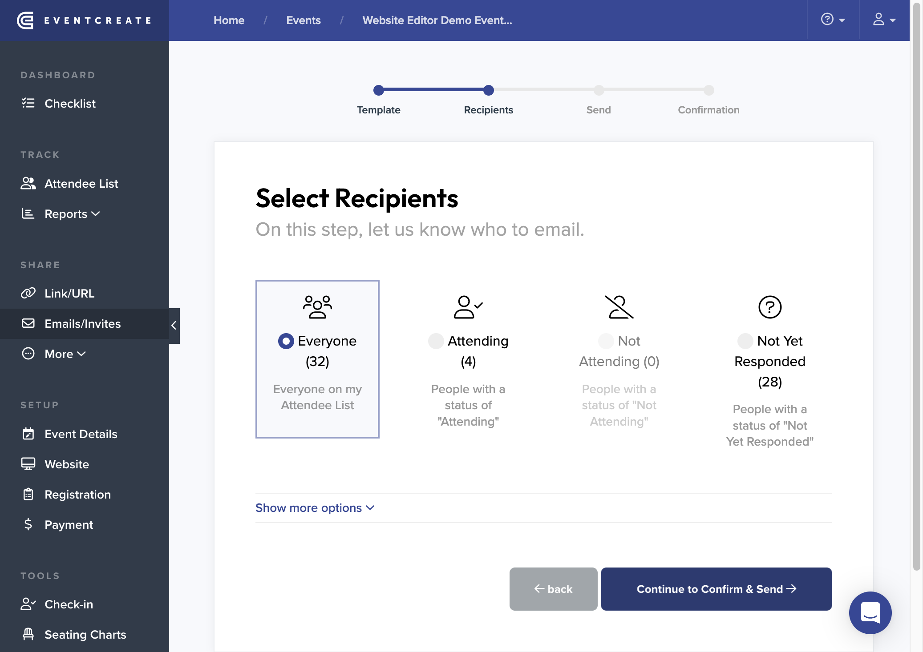Select the Not Yet Responded (28) radio button
The image size is (923, 652).
click(x=745, y=341)
